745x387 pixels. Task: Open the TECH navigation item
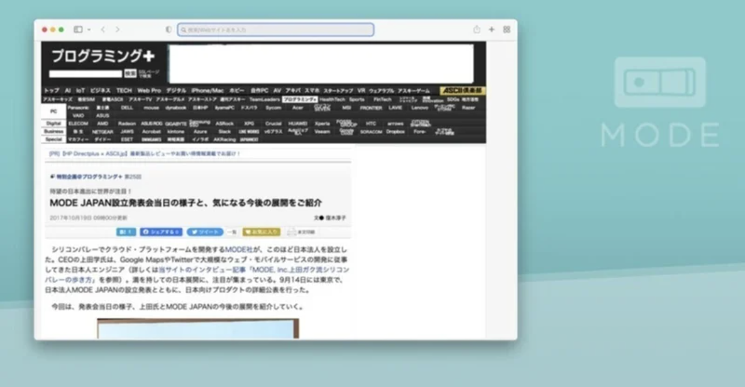point(124,91)
